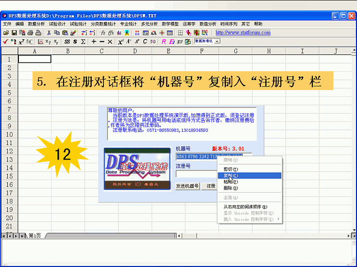Click the 发送机器号 button

(188, 186)
